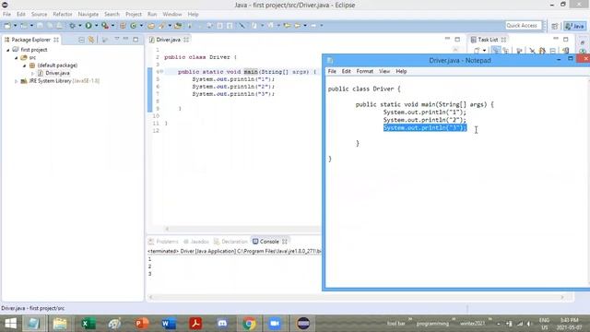This screenshot has width=590, height=332.
Task: Click the Debug gear icon in the toolbar
Action: [72, 26]
